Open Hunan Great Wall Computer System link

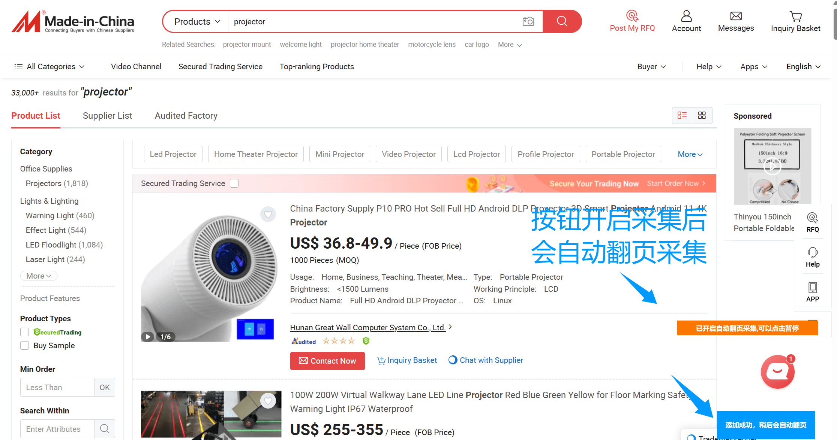[x=368, y=328]
